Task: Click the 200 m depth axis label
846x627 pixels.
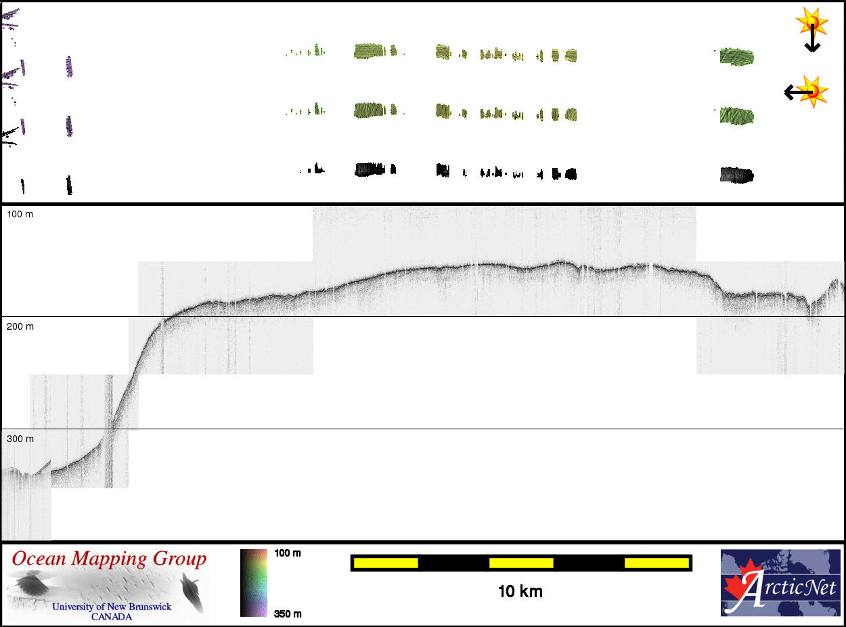Action: (20, 326)
